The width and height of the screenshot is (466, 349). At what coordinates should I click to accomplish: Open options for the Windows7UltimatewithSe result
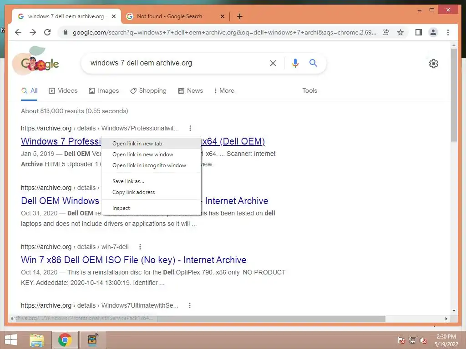point(190,305)
